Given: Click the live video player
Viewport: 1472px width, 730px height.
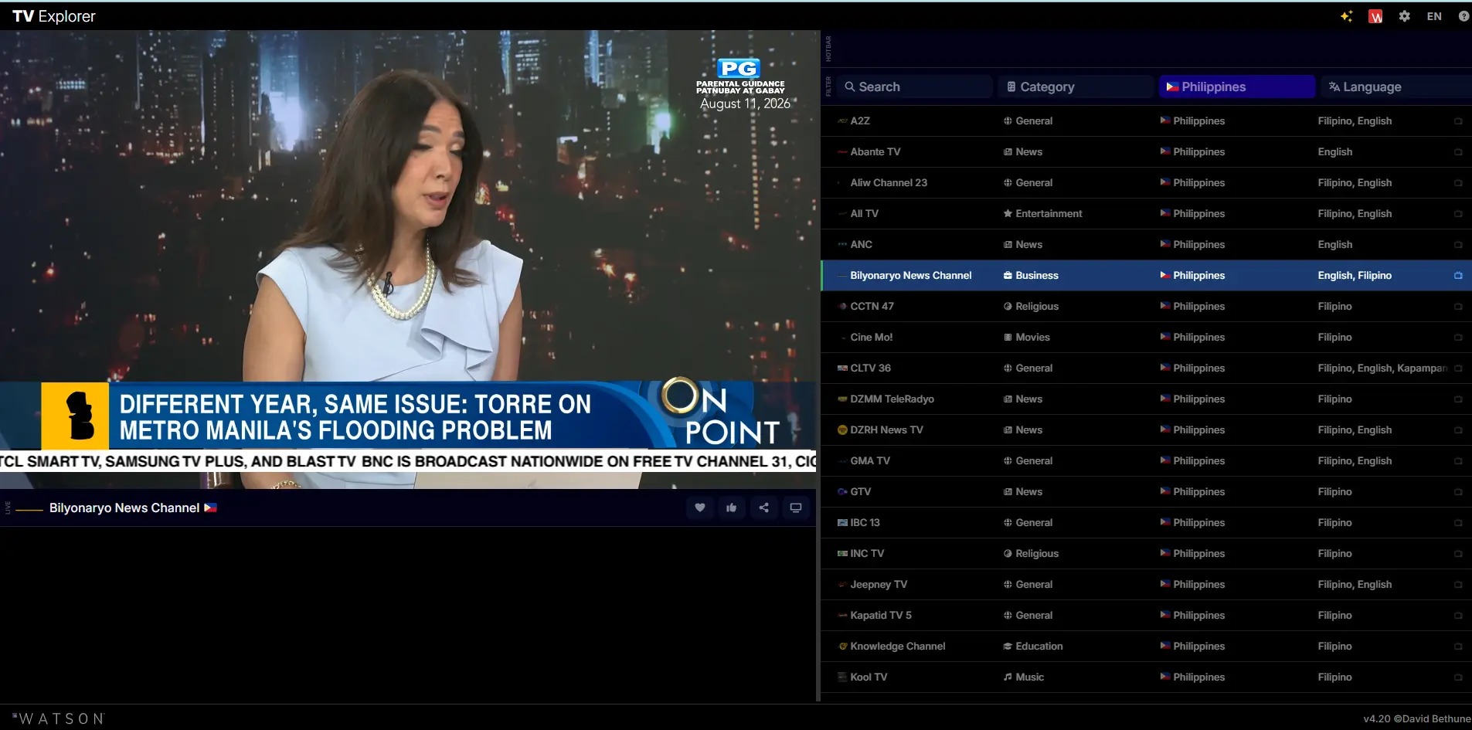Looking at the screenshot, I should [x=408, y=260].
